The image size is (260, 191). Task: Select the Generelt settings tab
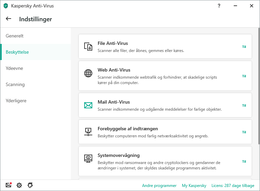pyautogui.click(x=36, y=36)
